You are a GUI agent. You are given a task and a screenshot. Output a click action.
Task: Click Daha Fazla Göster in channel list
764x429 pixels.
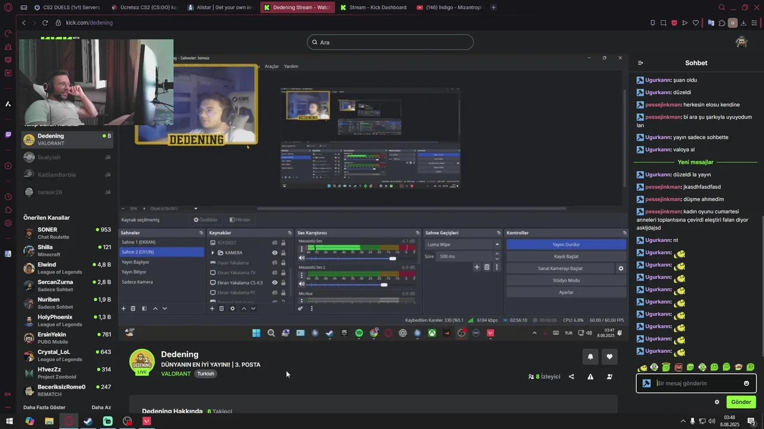[x=44, y=408]
